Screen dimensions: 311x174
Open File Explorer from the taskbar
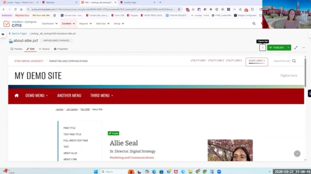190,171
